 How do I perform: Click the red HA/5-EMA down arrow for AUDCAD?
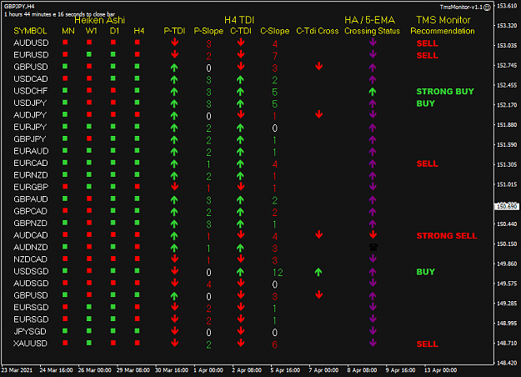[373, 234]
